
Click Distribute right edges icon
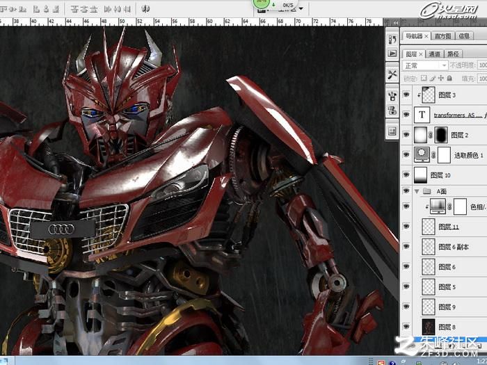point(127,9)
